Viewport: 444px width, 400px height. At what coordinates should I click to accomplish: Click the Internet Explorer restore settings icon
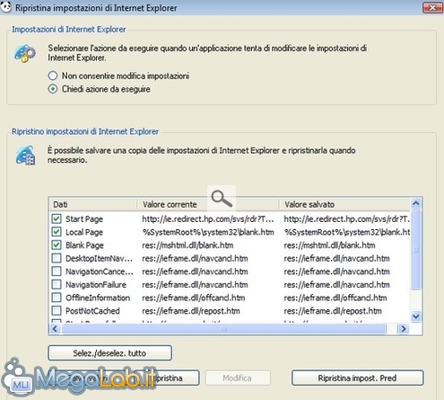pyautogui.click(x=25, y=156)
